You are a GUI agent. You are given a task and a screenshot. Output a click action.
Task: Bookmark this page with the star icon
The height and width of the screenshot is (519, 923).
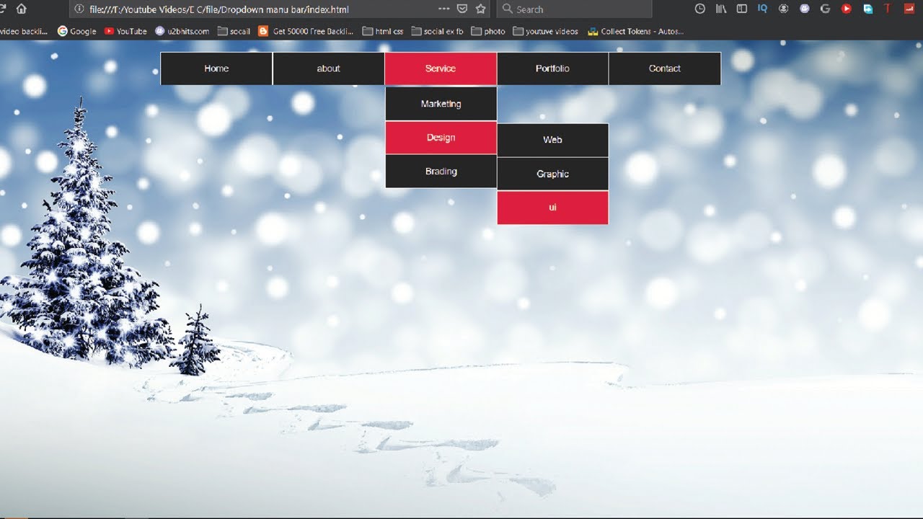481,9
